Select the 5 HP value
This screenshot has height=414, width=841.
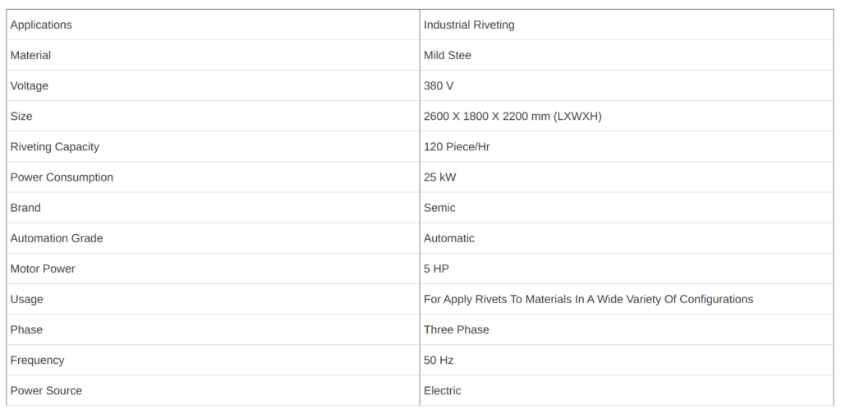point(436,268)
